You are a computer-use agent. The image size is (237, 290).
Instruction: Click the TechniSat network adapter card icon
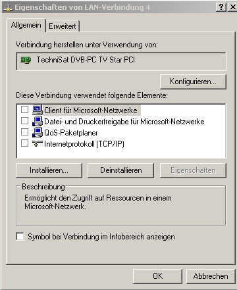(26, 60)
